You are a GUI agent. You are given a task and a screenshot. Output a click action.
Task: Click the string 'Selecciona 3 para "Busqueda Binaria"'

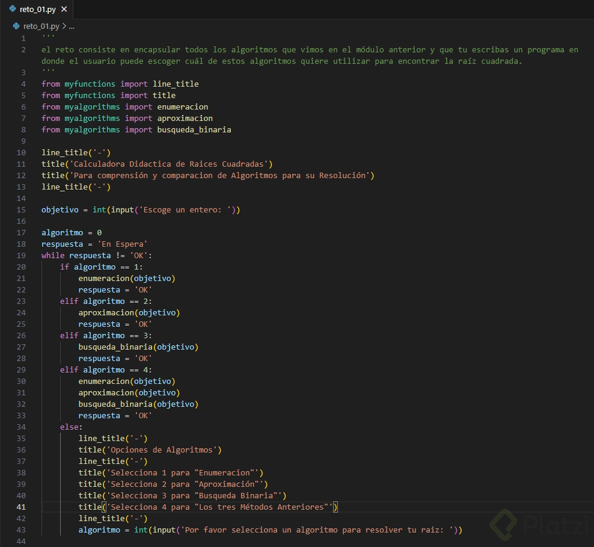click(x=194, y=495)
